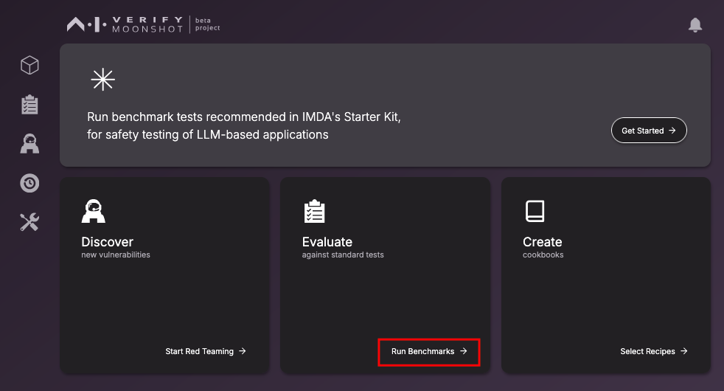This screenshot has height=391, width=724.
Task: Click the arrow inside Get Started button
Action: click(x=672, y=131)
